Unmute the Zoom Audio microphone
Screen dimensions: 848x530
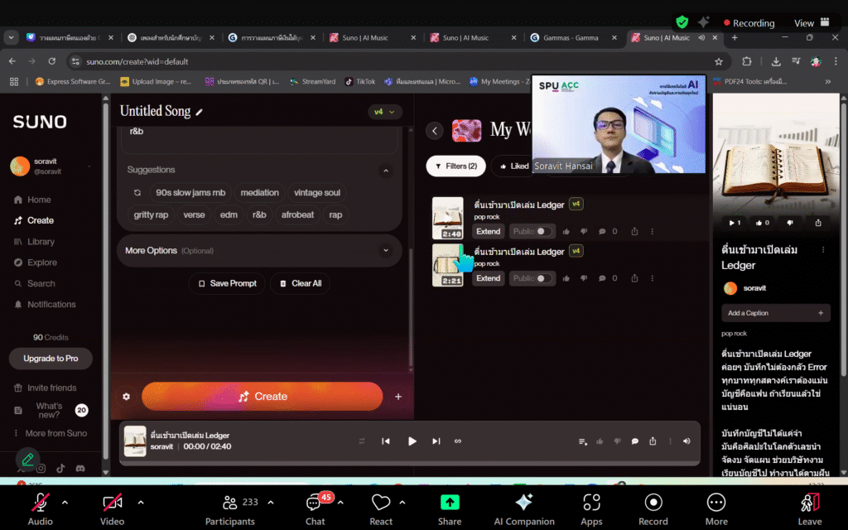[40, 509]
